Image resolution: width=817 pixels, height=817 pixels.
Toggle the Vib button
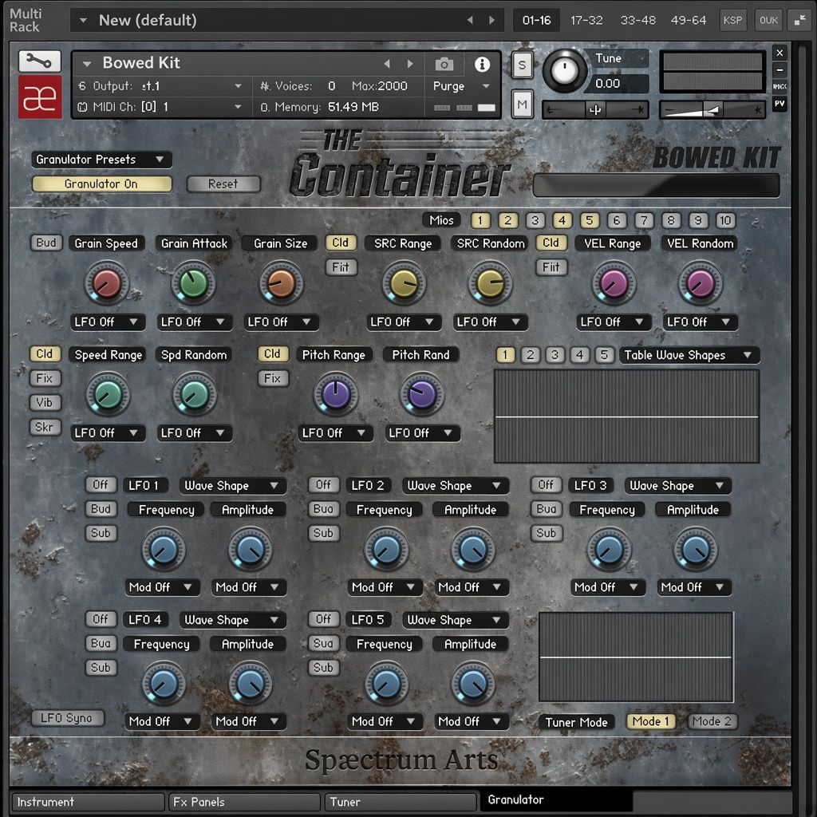[45, 402]
